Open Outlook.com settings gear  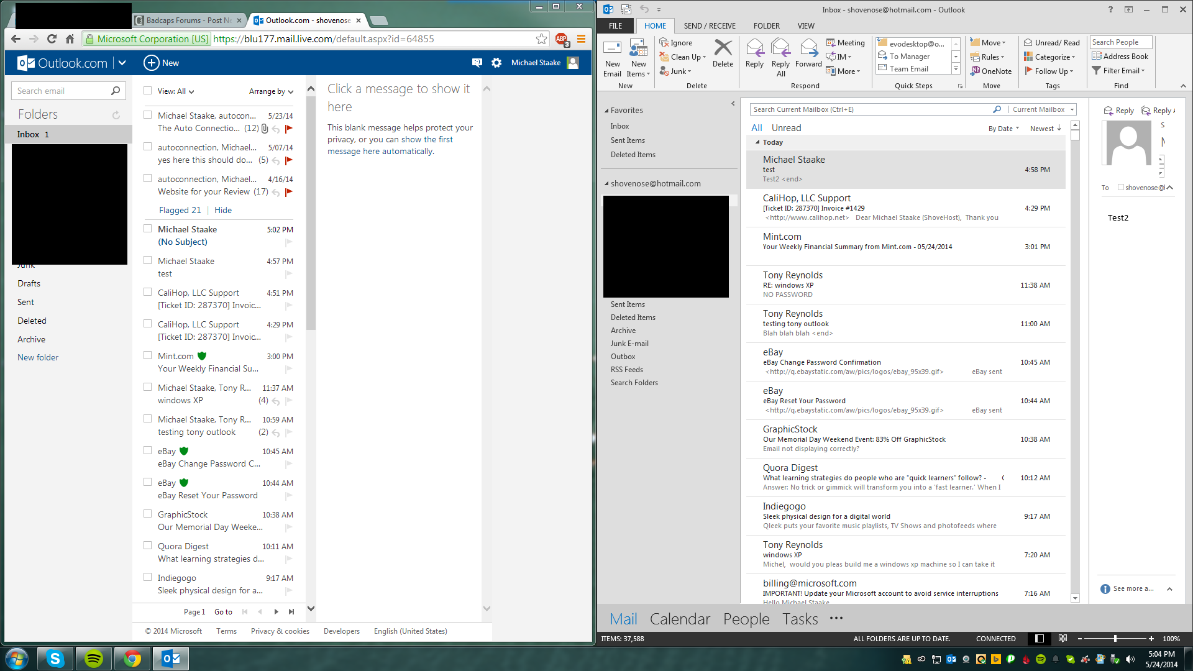[x=496, y=63]
